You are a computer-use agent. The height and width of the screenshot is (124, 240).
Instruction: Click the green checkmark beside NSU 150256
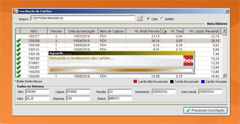pyautogui.click(x=18, y=72)
